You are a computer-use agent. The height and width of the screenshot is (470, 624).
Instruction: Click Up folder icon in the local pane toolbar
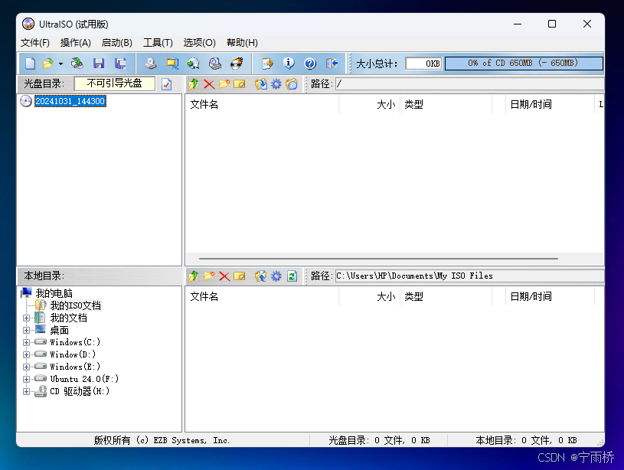click(194, 276)
